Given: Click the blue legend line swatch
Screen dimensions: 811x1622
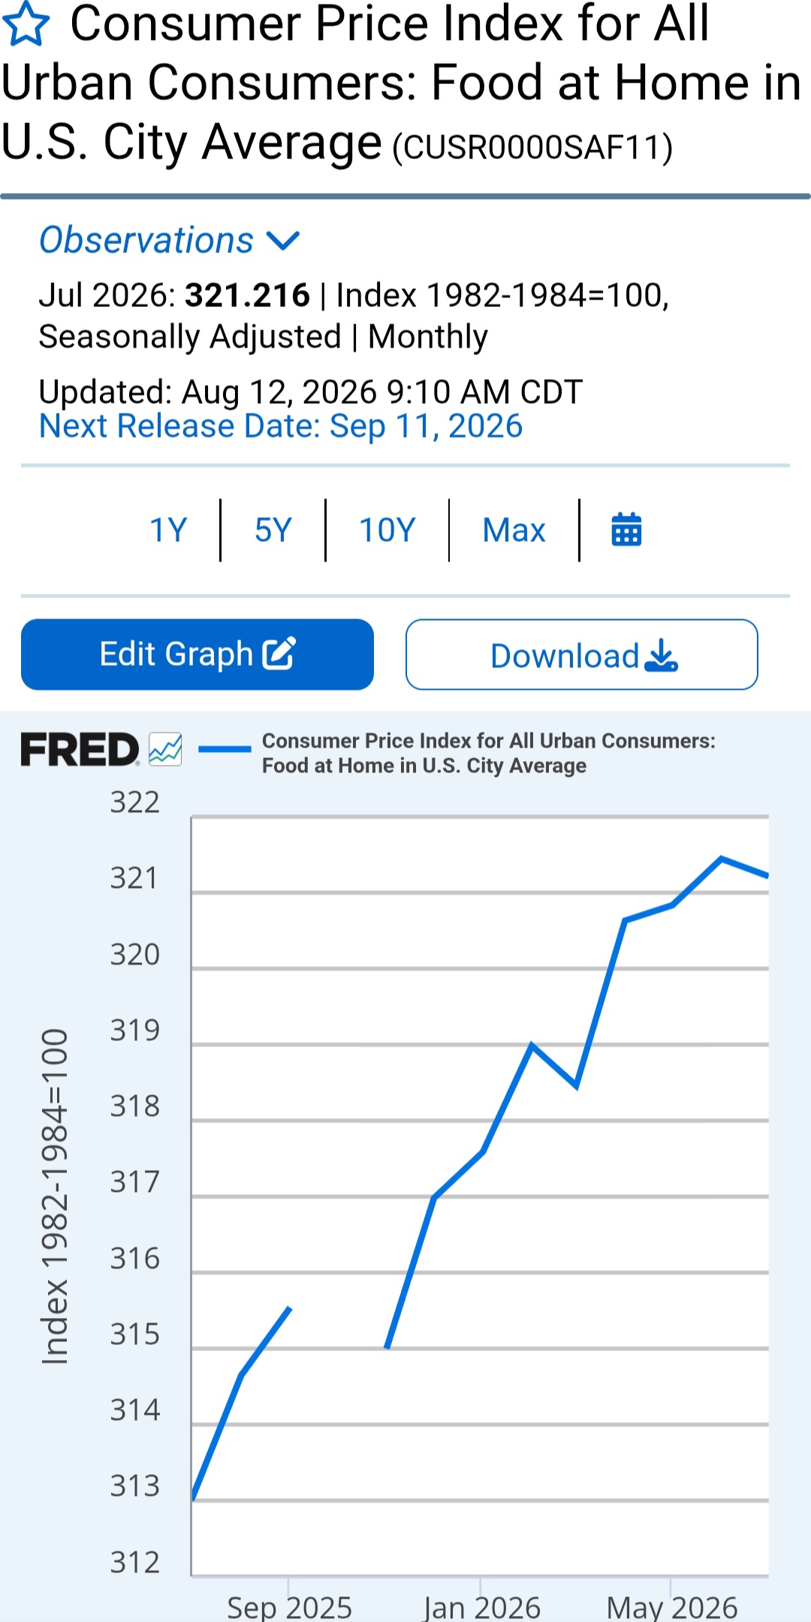Looking at the screenshot, I should click(225, 748).
